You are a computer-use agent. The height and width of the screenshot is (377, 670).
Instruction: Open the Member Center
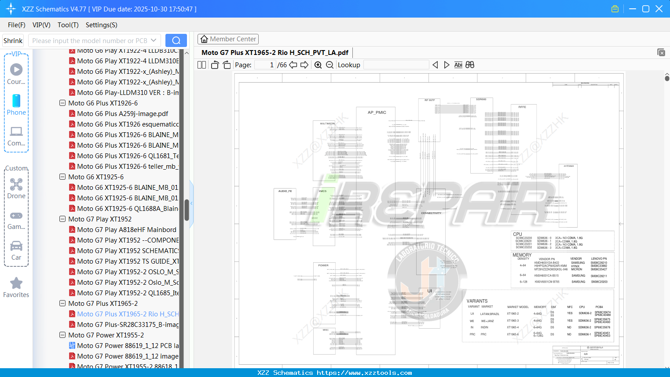coord(228,39)
